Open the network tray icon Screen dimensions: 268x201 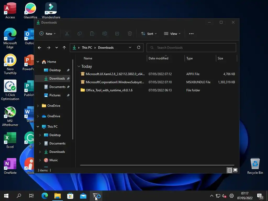pos(218,196)
